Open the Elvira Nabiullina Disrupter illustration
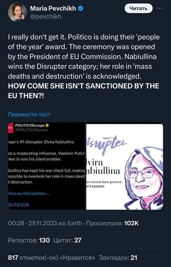Viewport: 171px width, 267px height. (x=125, y=166)
